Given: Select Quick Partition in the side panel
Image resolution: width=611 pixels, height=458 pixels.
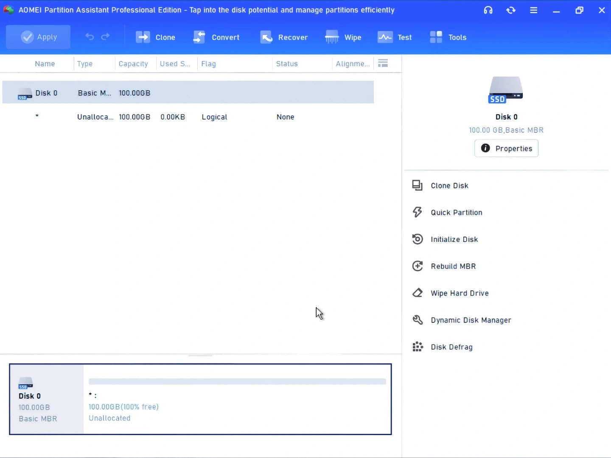Looking at the screenshot, I should tap(456, 213).
